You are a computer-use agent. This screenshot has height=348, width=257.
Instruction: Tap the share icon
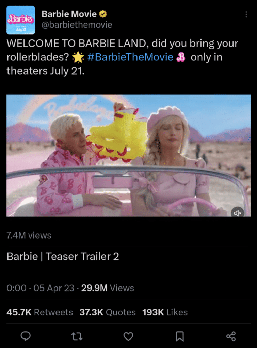pyautogui.click(x=231, y=336)
